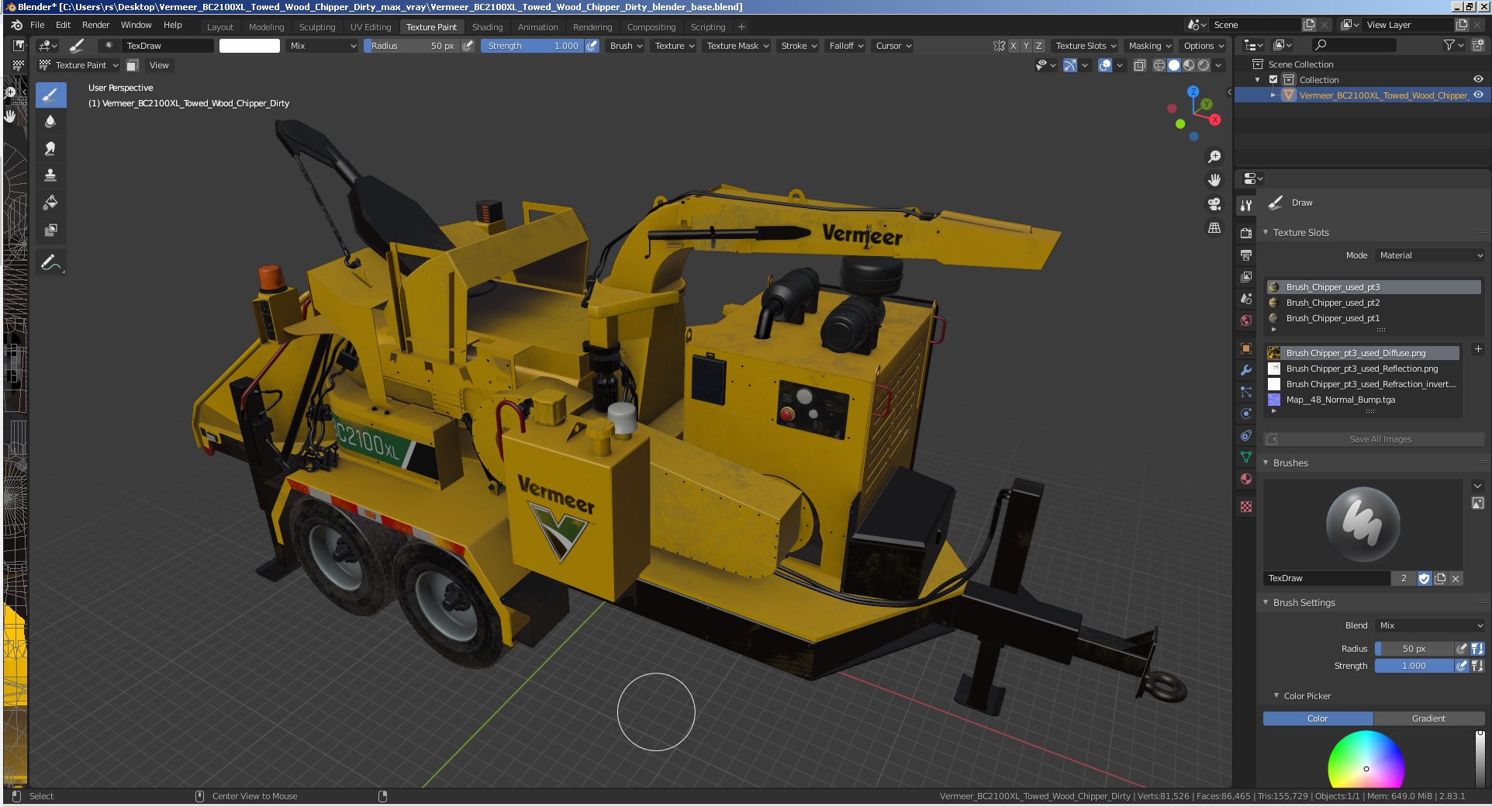This screenshot has width=1492, height=807.
Task: Switch to the UV Editing workspace tab
Action: [371, 27]
